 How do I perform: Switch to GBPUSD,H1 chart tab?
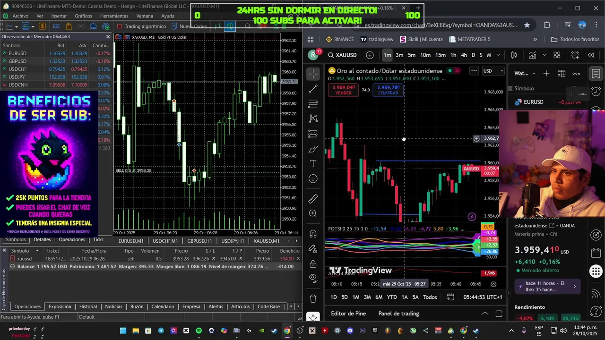[199, 241]
